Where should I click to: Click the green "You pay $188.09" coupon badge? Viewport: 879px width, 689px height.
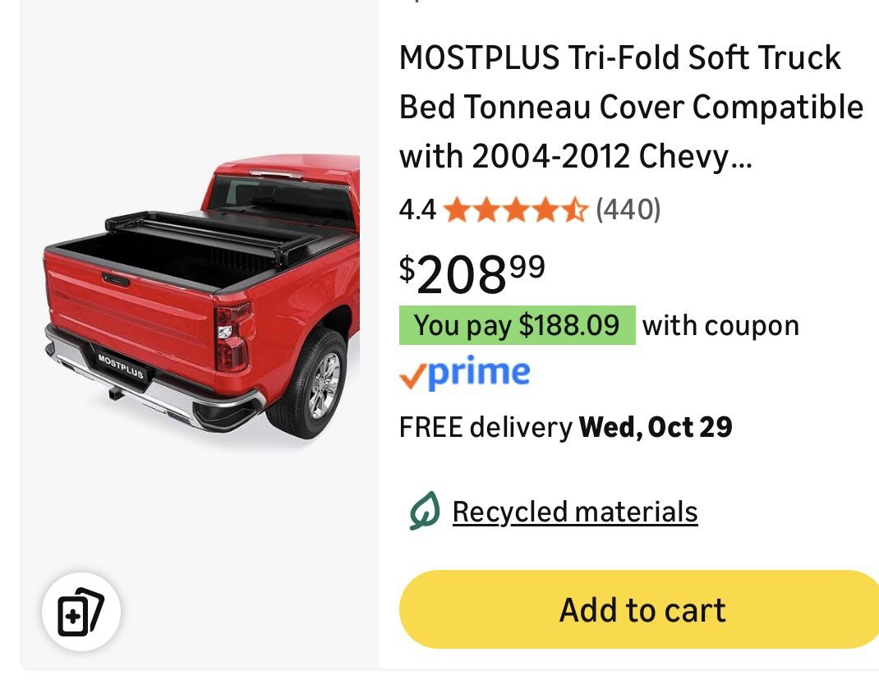517,325
